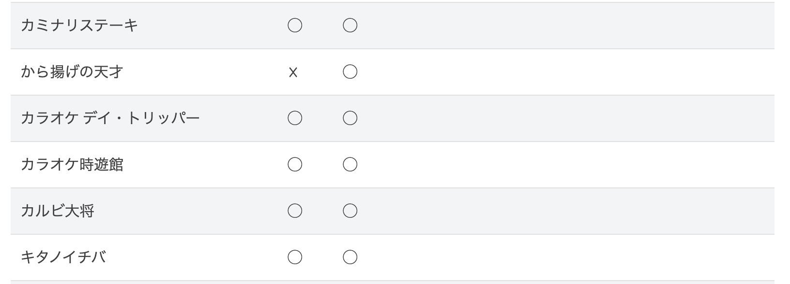The height and width of the screenshot is (284, 790).
Task: Click the カルビ大将 store label
Action: [57, 211]
